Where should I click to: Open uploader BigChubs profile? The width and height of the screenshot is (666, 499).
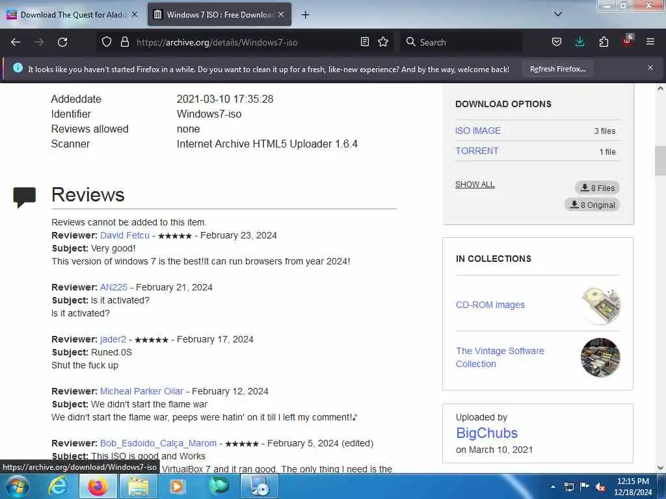pos(486,433)
